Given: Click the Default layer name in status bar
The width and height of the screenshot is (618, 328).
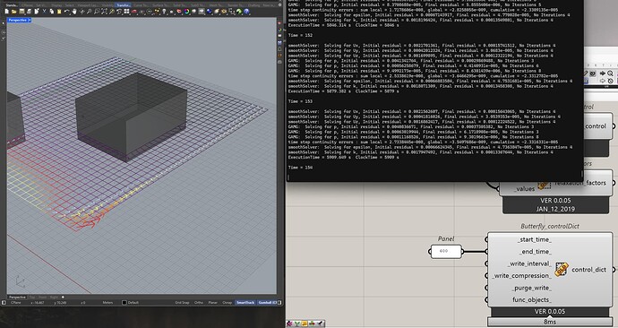Looking at the screenshot, I should point(133,302).
